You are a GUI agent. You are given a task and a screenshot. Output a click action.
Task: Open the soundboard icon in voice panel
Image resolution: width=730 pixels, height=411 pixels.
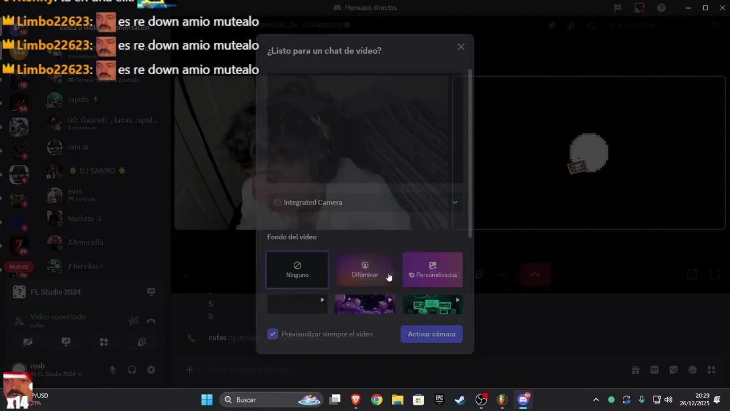click(142, 342)
